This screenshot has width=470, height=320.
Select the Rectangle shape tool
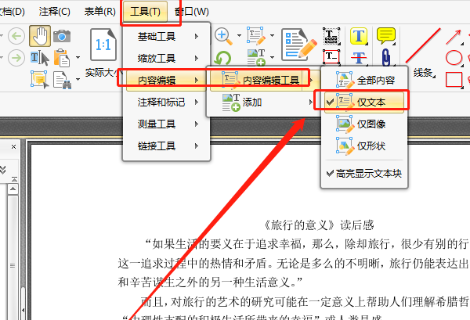454,79
